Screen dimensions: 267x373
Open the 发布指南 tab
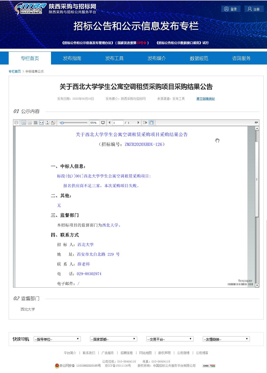tap(72, 58)
